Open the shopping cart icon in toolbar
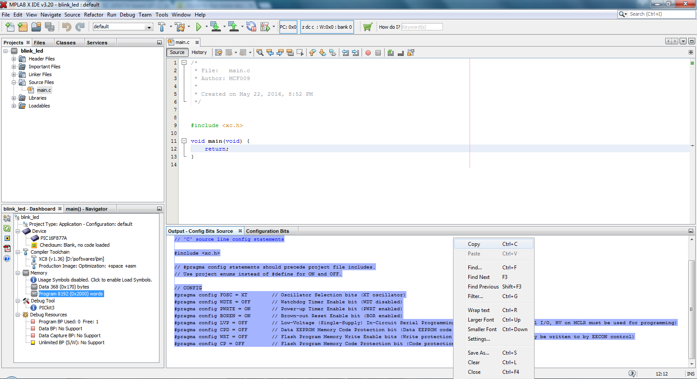The width and height of the screenshot is (697, 379). [368, 27]
